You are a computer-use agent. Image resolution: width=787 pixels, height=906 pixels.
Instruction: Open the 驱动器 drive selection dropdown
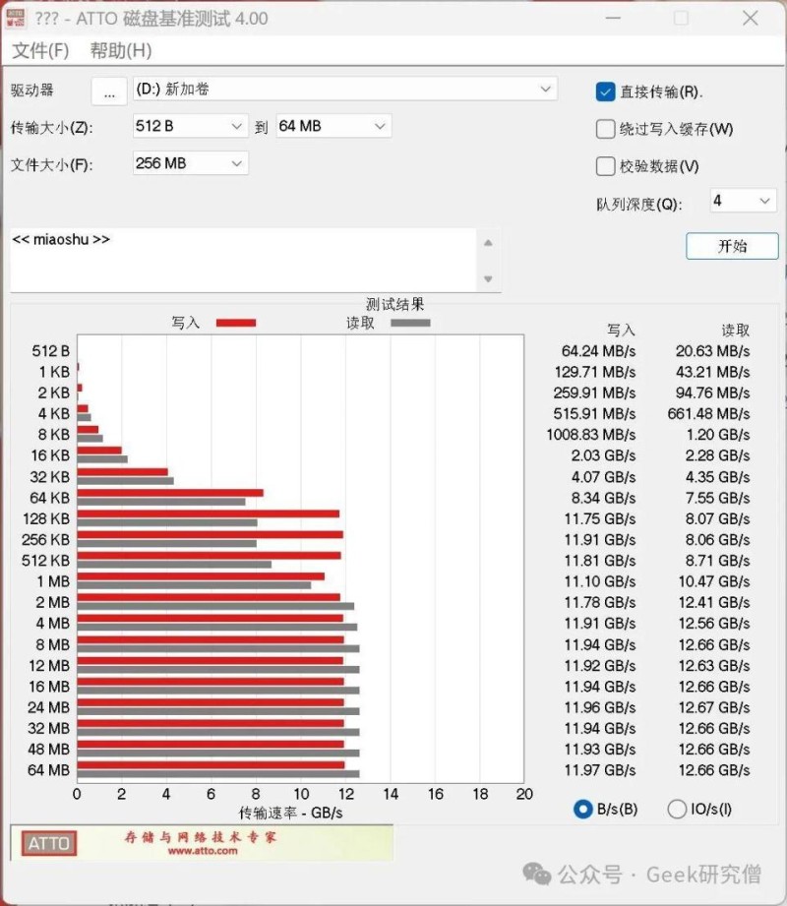(x=546, y=91)
